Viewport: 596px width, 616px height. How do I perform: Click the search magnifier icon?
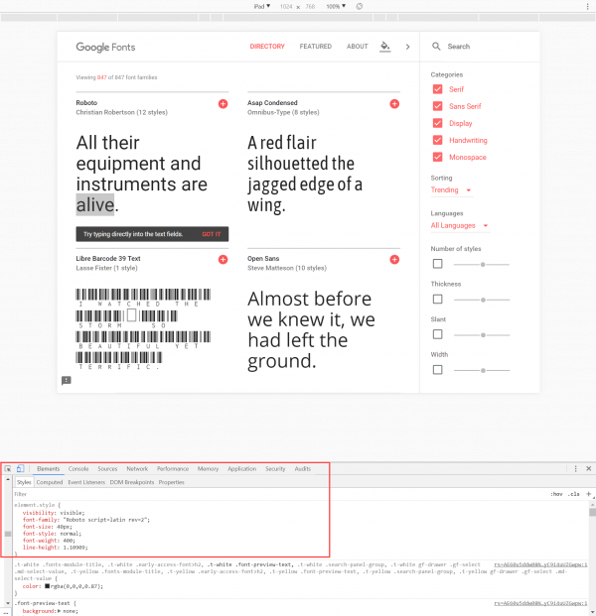click(436, 47)
